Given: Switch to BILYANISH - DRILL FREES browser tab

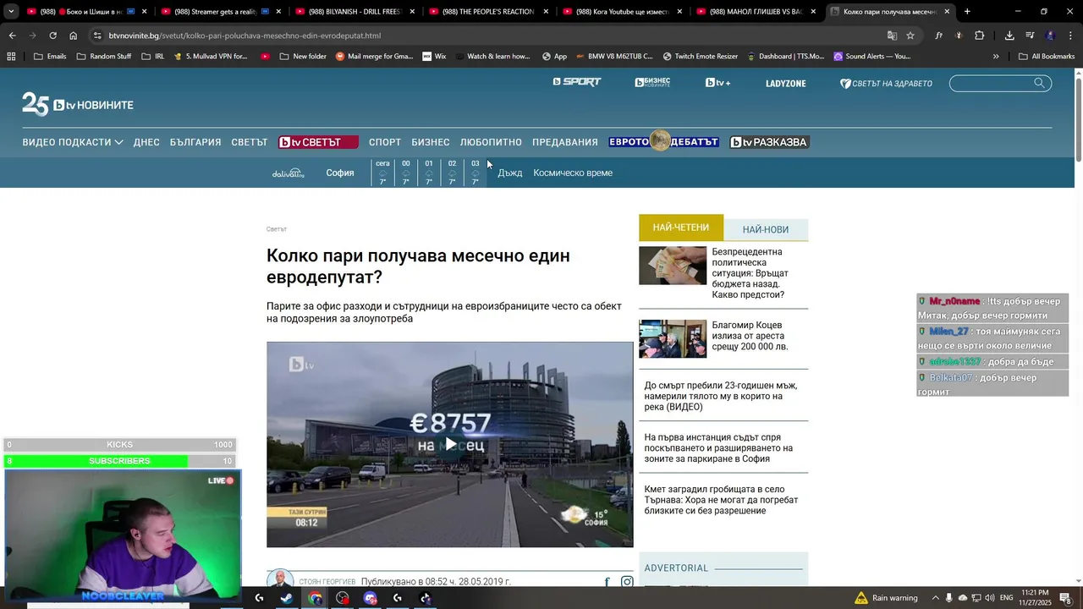Looking at the screenshot, I should click(355, 12).
